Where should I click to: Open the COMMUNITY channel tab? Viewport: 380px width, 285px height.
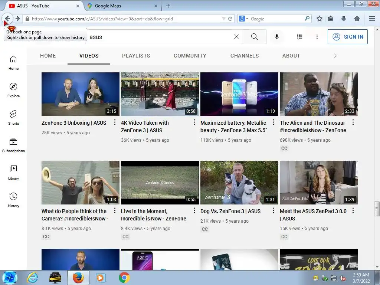(x=190, y=56)
